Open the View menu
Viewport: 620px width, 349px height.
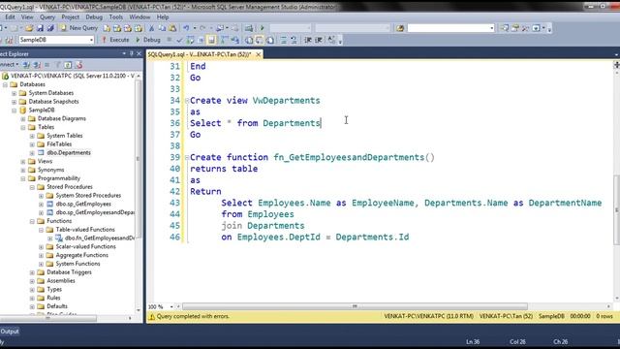click(27, 17)
